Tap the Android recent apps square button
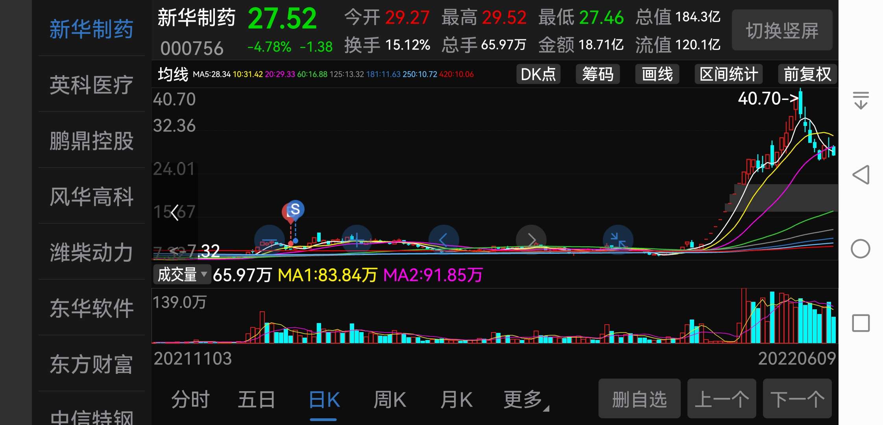 (861, 323)
